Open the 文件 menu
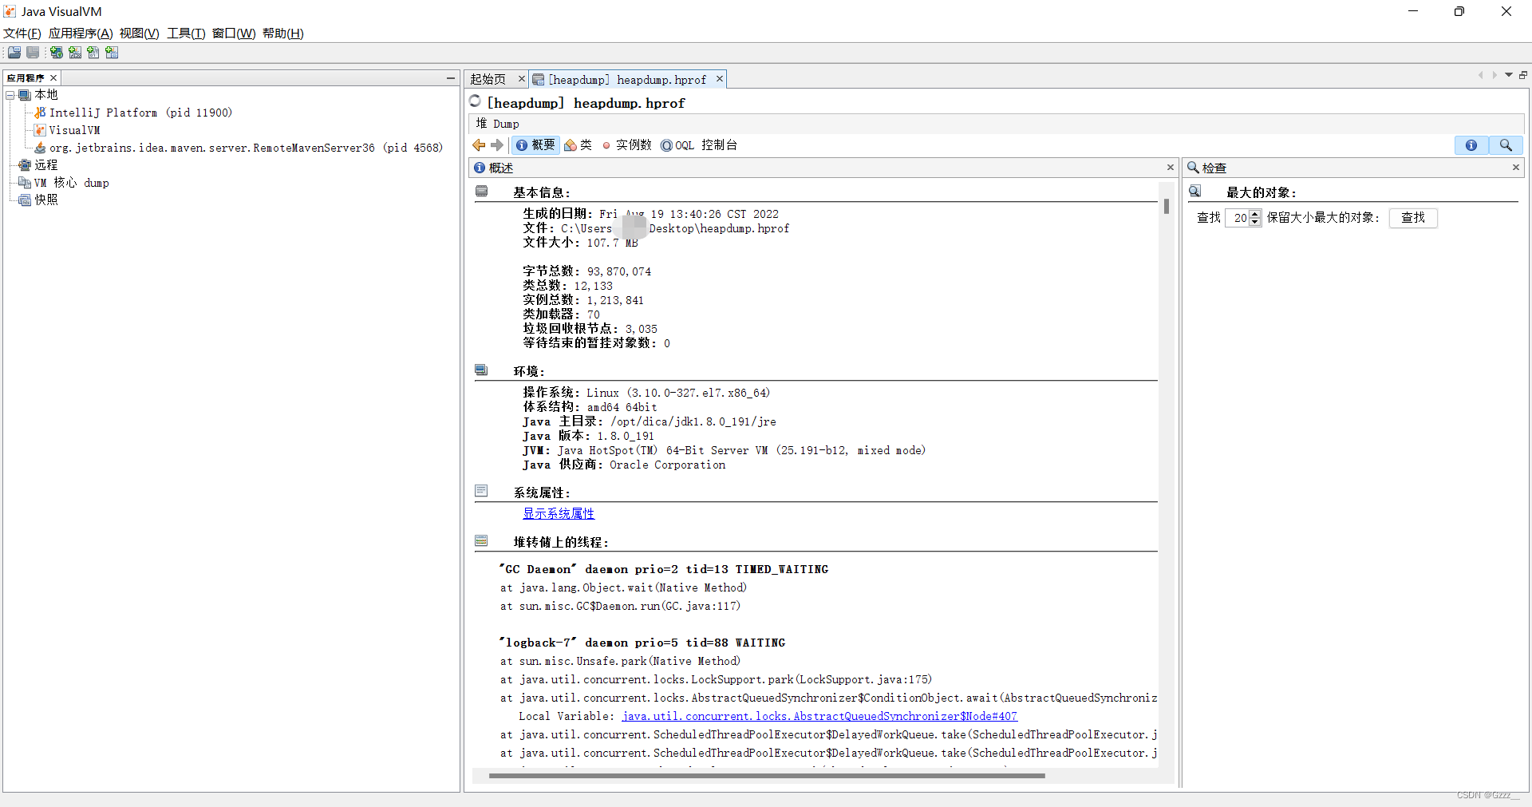1532x807 pixels. point(21,34)
